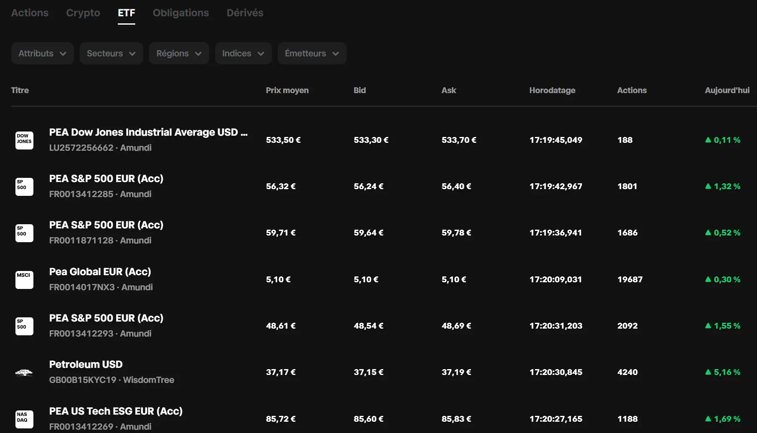
Task: Sort by Prix moyen column header
Action: (287, 90)
